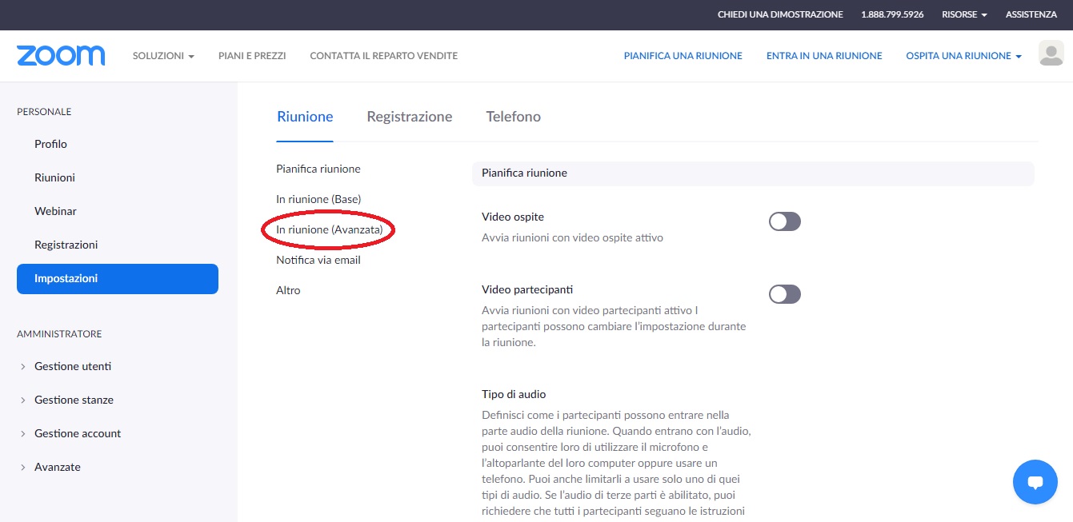The image size is (1073, 522).
Task: Expand Gestione utenti in sidebar
Action: click(x=72, y=366)
